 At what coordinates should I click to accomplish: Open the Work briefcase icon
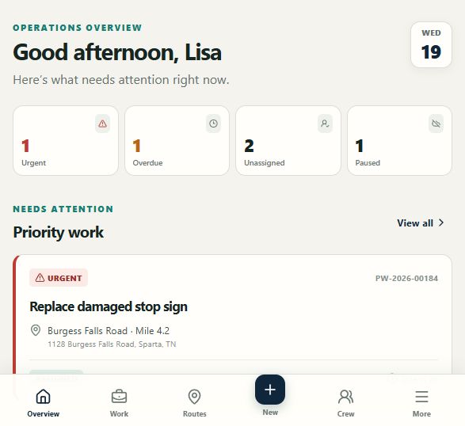(119, 397)
